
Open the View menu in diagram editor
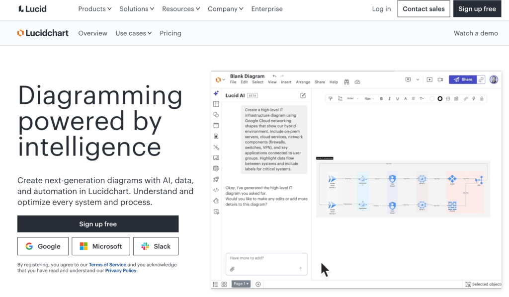coord(272,82)
